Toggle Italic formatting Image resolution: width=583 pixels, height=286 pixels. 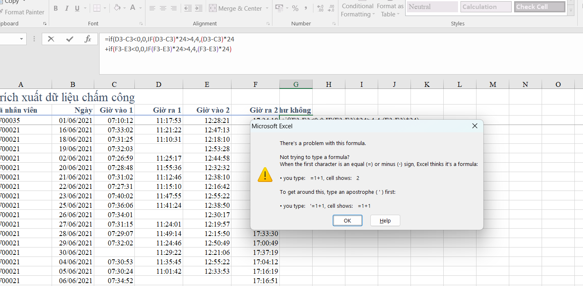(x=67, y=8)
